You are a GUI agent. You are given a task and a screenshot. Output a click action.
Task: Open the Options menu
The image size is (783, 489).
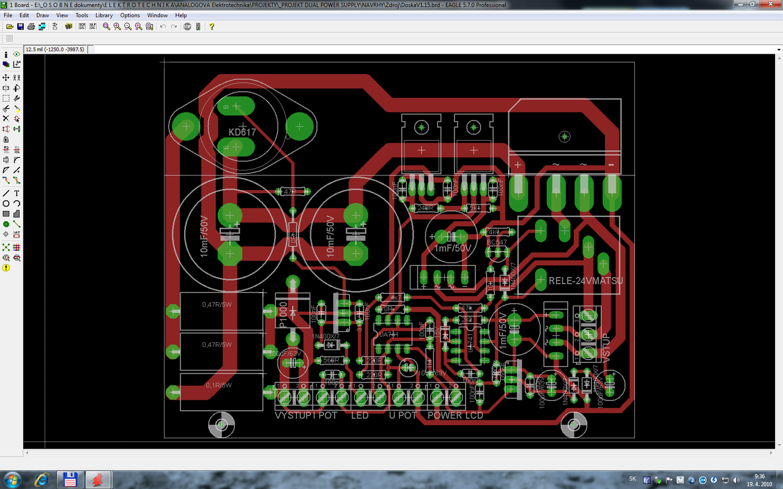[130, 15]
